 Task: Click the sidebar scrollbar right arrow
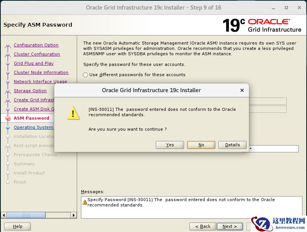click(73, 215)
